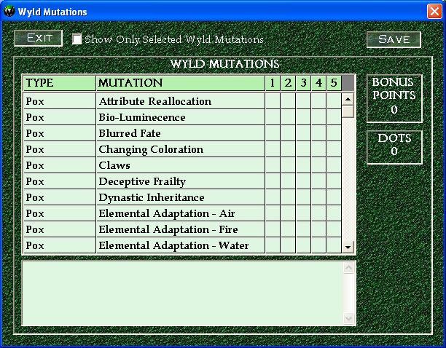Set Changing Coloration to 5 dots
The image size is (446, 348).
334,149
